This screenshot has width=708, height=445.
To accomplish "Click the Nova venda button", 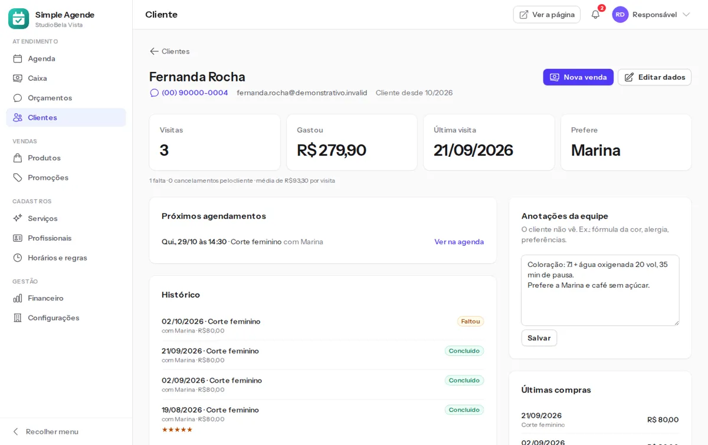I will tap(578, 77).
